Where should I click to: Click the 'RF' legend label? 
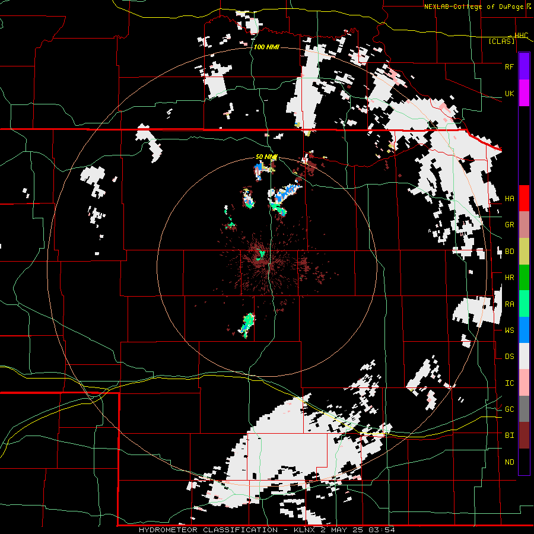coord(509,66)
